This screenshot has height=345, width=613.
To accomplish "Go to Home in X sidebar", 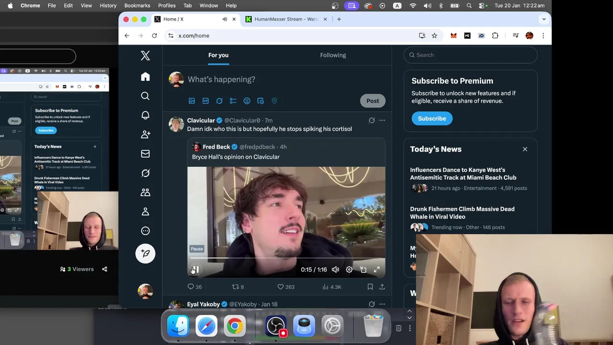I will click(145, 77).
